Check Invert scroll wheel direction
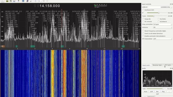Image resolution: width=173 pixels, height=97 pixels. pyautogui.click(x=143, y=33)
